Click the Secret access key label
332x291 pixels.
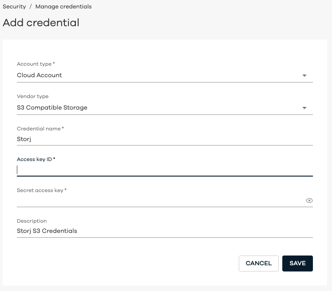coord(42,190)
